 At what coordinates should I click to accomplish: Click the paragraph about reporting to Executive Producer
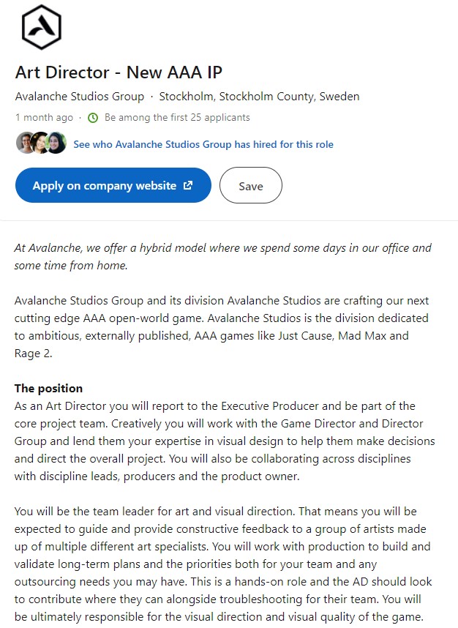point(225,441)
